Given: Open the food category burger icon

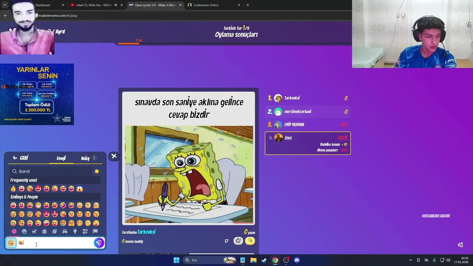Looking at the screenshot, I should [x=44, y=232].
